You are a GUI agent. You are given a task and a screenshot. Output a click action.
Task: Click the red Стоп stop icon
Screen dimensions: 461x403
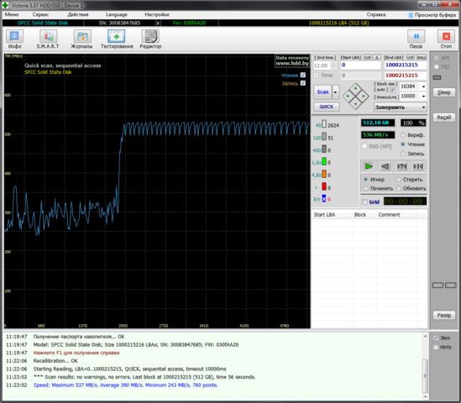[446, 36]
